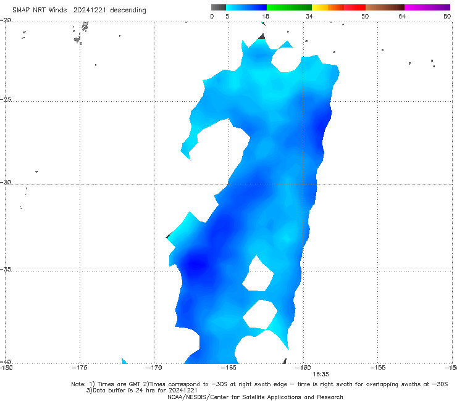Click the magenta-purple segment of the color bar
Image resolution: width=457 pixels, height=401 pixels.
427,7
